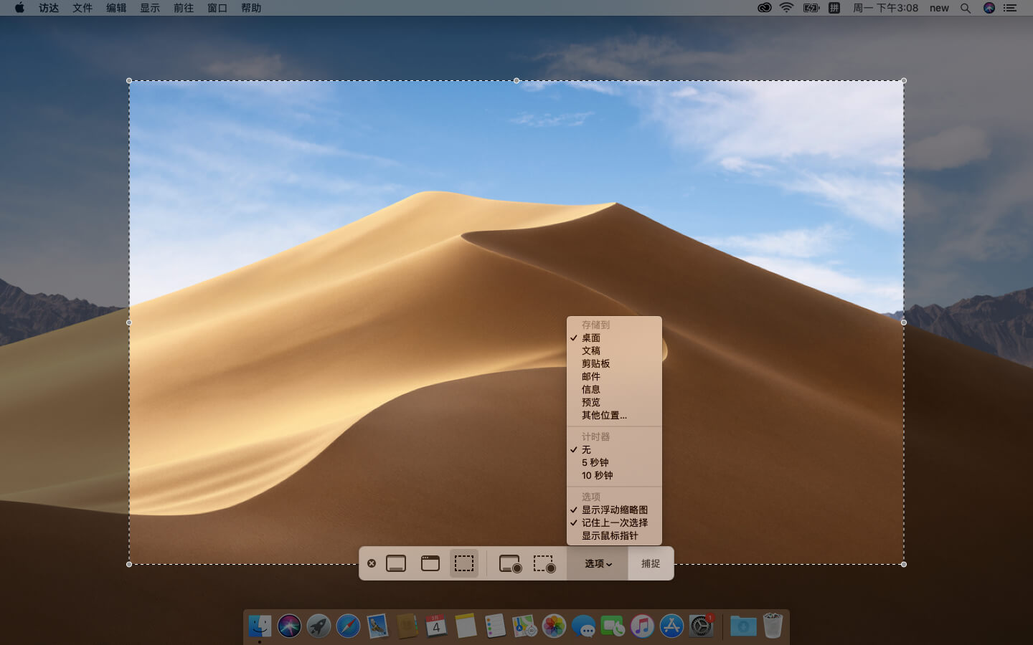Open the 访达 menu
This screenshot has width=1033, height=645.
point(49,8)
